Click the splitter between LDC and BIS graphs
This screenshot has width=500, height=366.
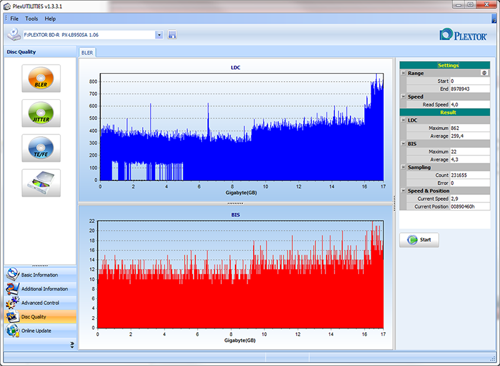click(236, 203)
